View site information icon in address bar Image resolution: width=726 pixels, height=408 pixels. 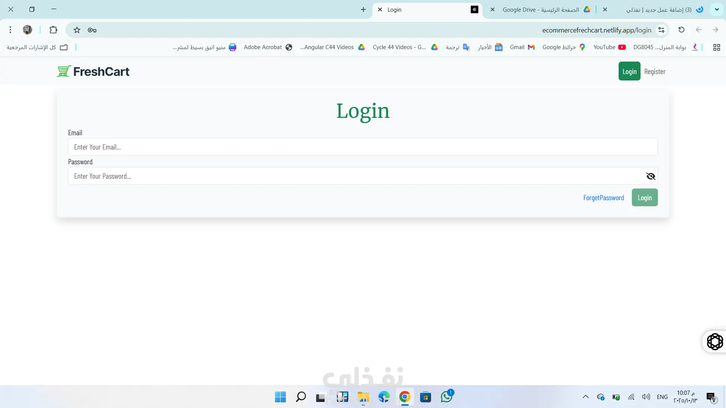click(661, 30)
